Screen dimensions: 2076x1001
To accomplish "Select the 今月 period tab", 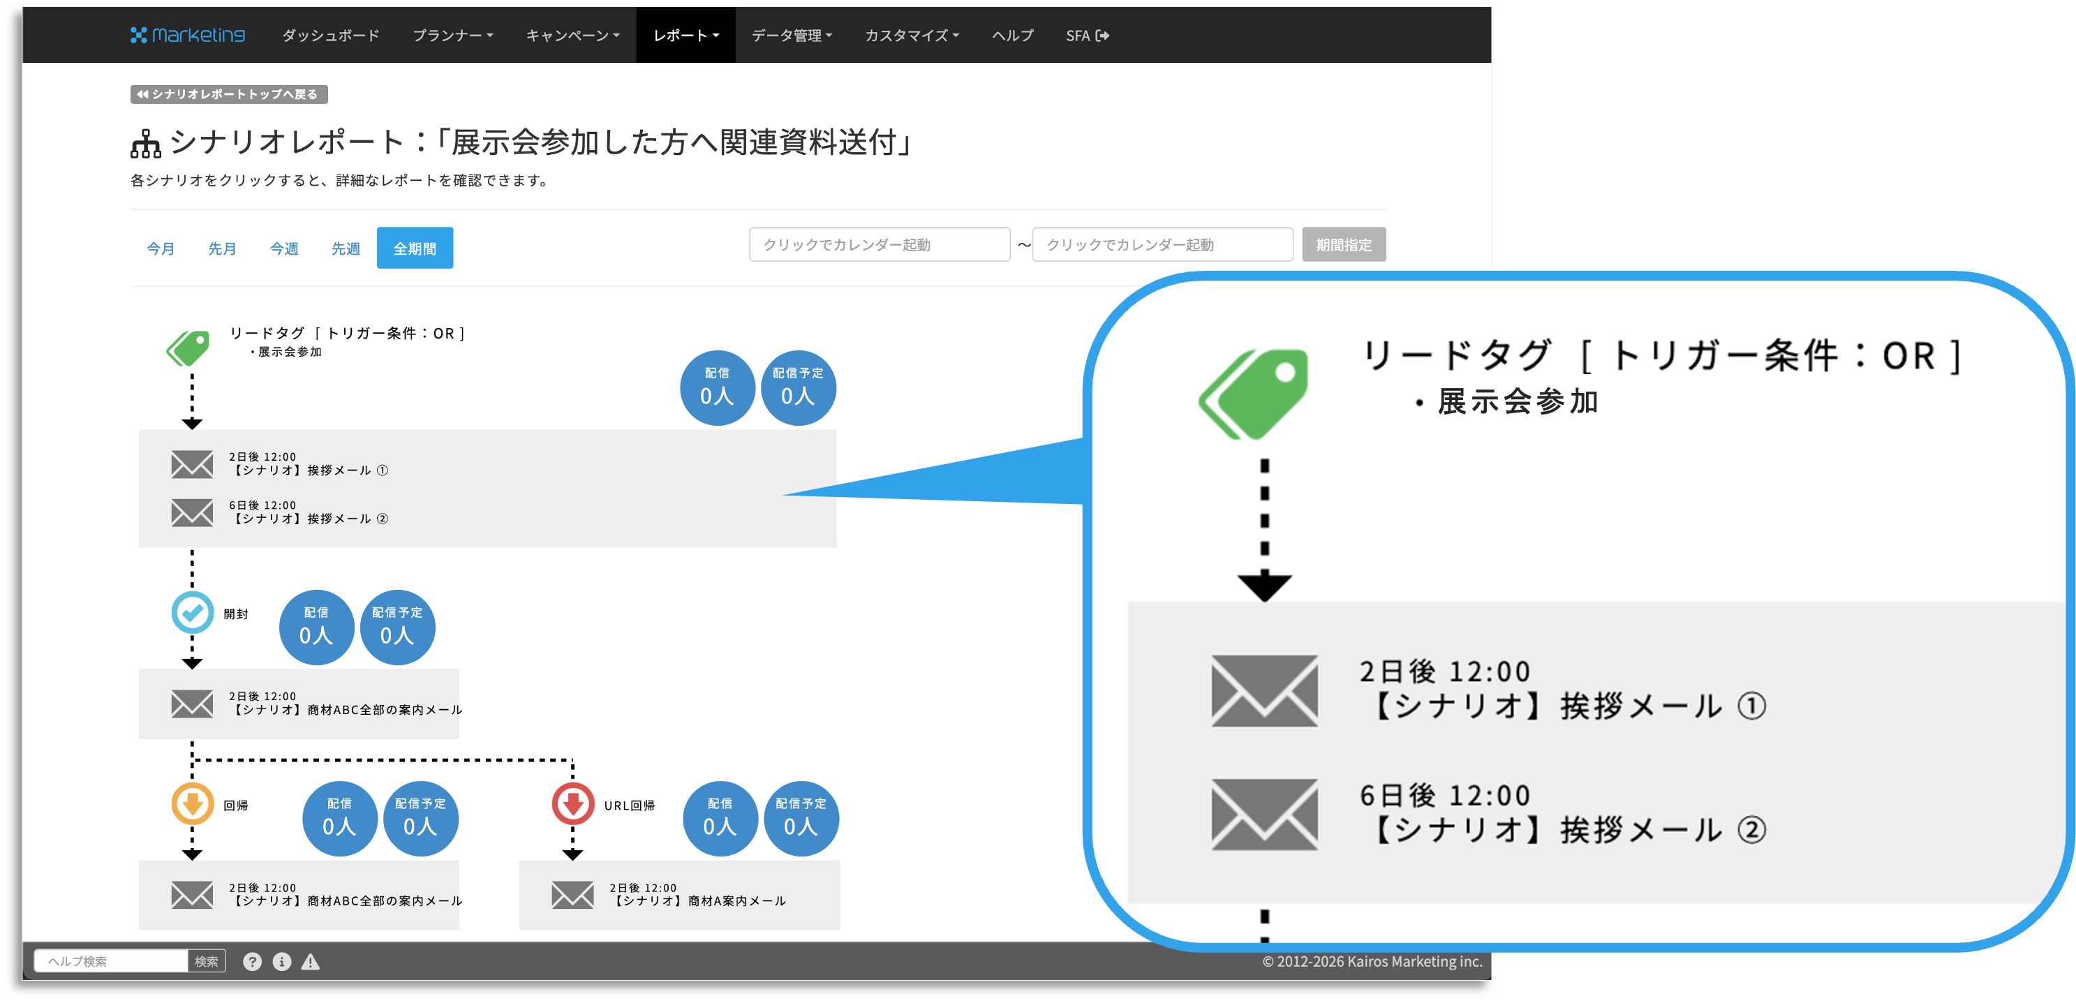I will click(161, 249).
